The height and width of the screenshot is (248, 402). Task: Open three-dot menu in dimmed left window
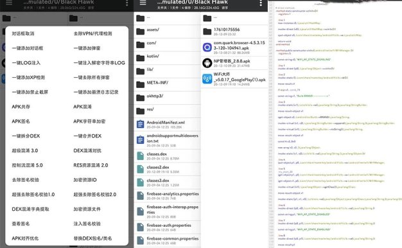point(127,3)
